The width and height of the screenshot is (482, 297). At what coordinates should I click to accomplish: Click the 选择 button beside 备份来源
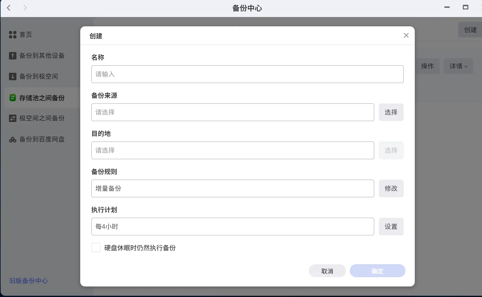point(391,112)
